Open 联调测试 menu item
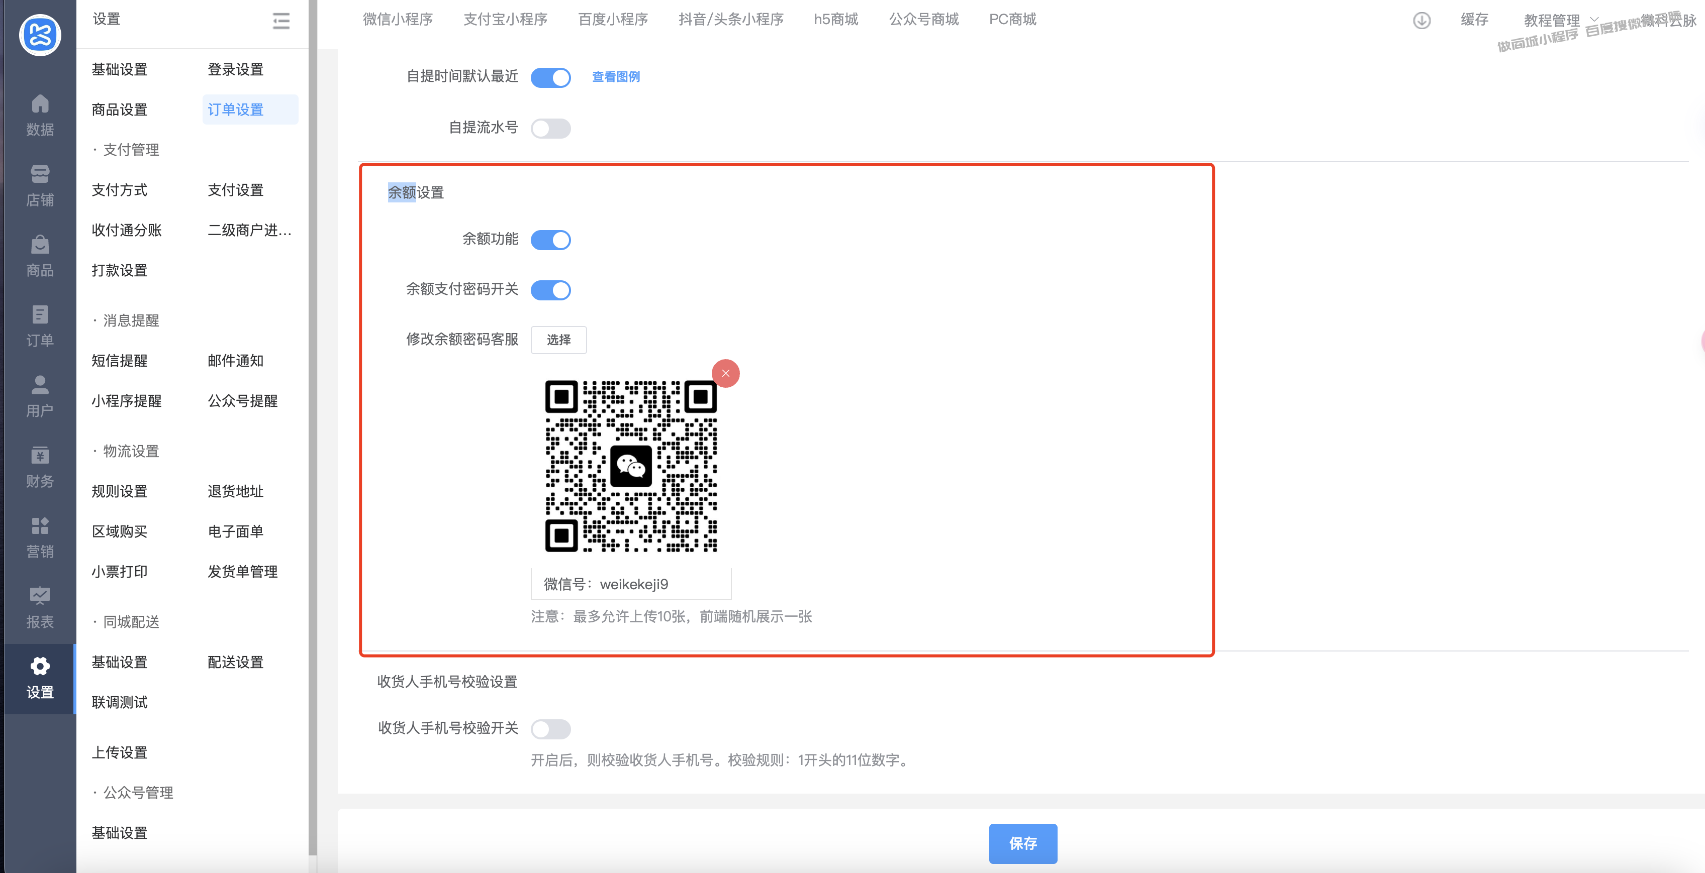Screen dimensions: 1705x873 click(119, 702)
